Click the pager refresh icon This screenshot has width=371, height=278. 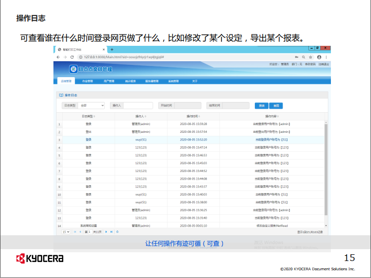(x=118, y=232)
